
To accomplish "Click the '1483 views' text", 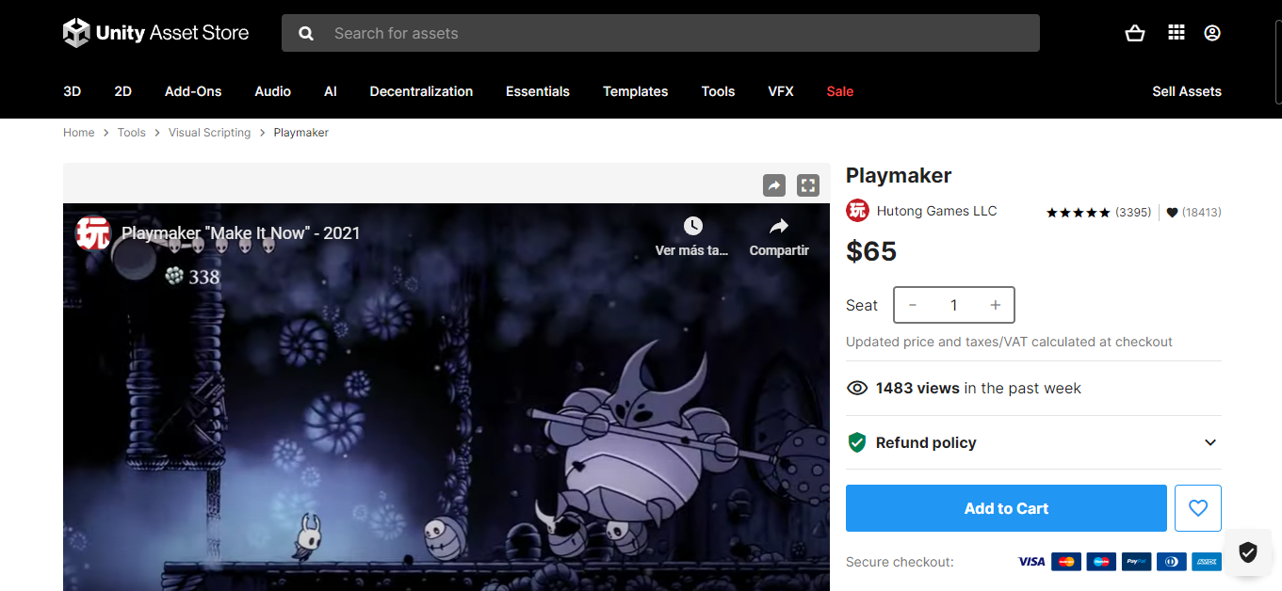I will [x=917, y=388].
